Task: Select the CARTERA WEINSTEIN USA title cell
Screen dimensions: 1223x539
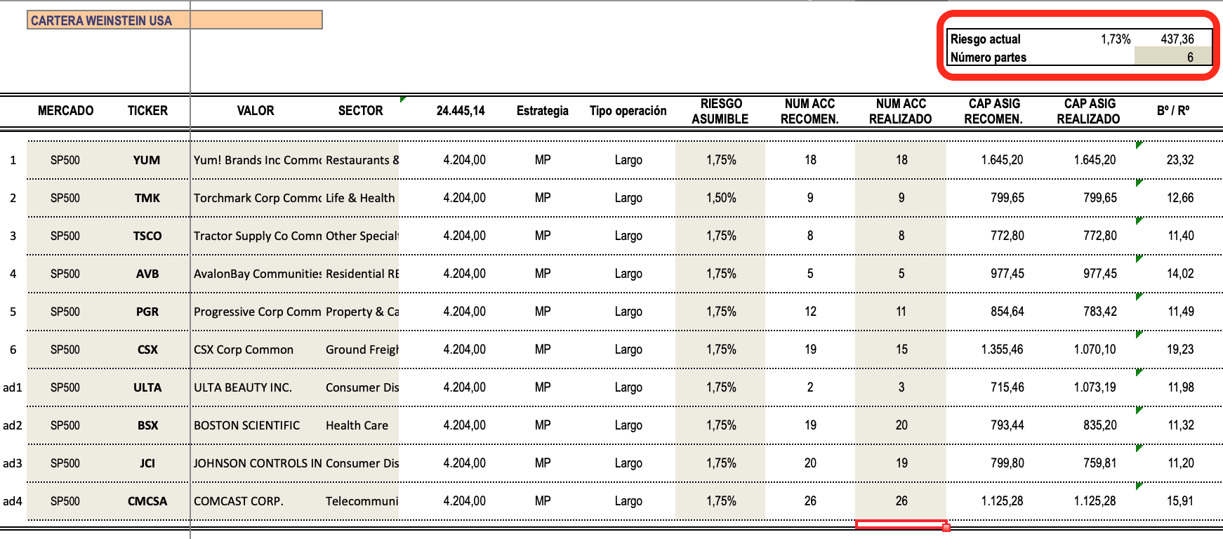Action: coord(102,20)
